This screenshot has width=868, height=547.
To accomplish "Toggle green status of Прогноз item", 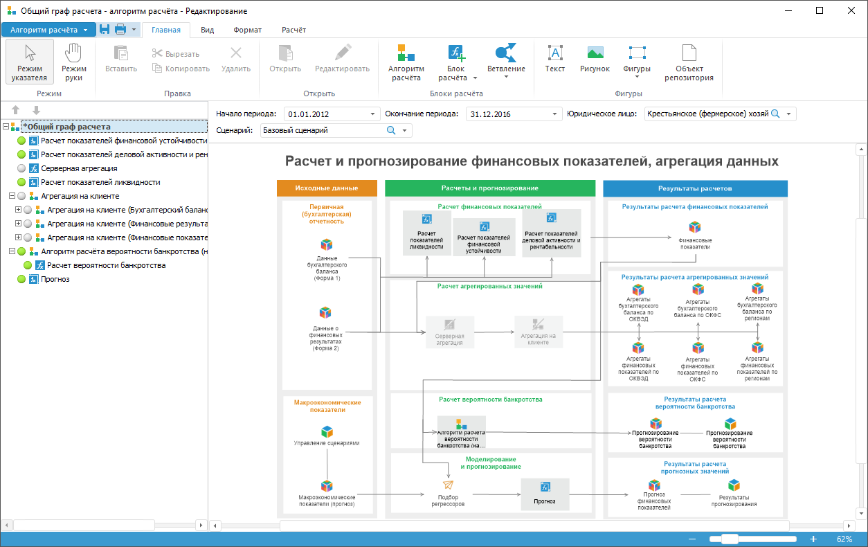I will [21, 279].
